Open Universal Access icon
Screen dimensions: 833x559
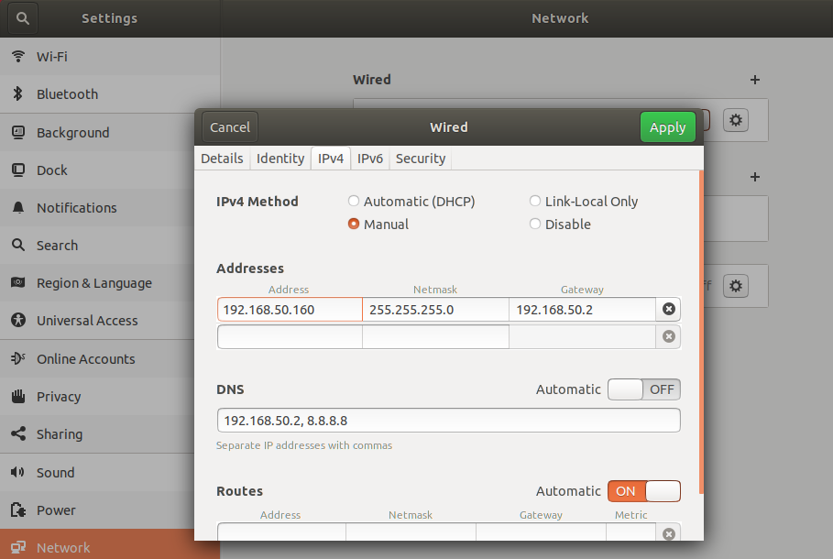pos(18,320)
